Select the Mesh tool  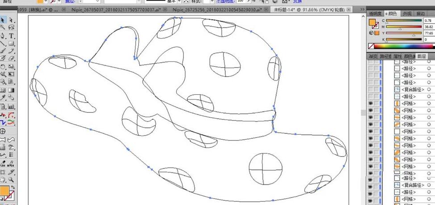3,90
